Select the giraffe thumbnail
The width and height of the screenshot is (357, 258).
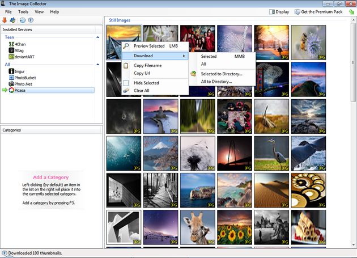[198, 227]
